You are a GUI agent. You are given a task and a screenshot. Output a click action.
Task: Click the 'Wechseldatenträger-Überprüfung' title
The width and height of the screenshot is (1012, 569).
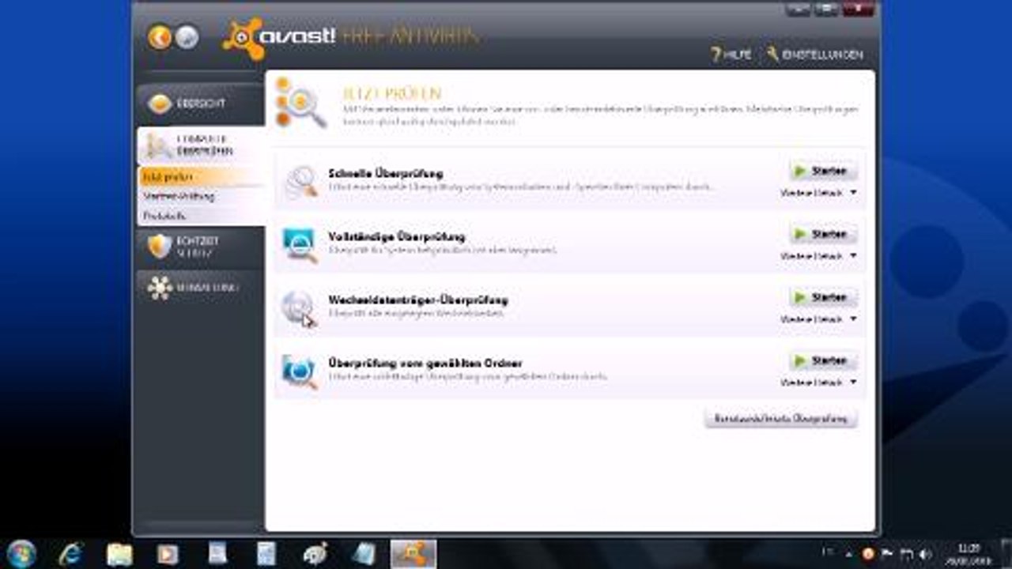coord(418,300)
